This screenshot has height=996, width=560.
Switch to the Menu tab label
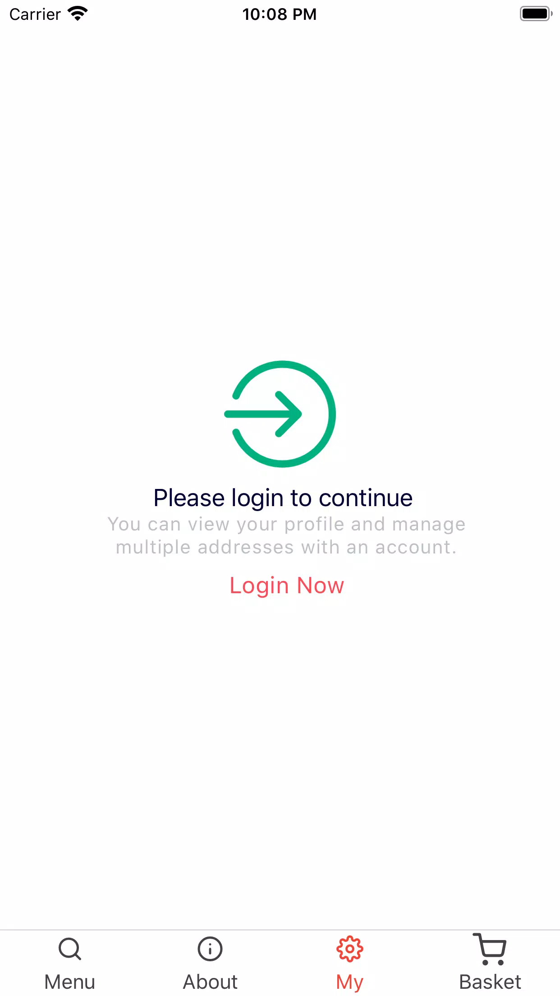click(70, 982)
